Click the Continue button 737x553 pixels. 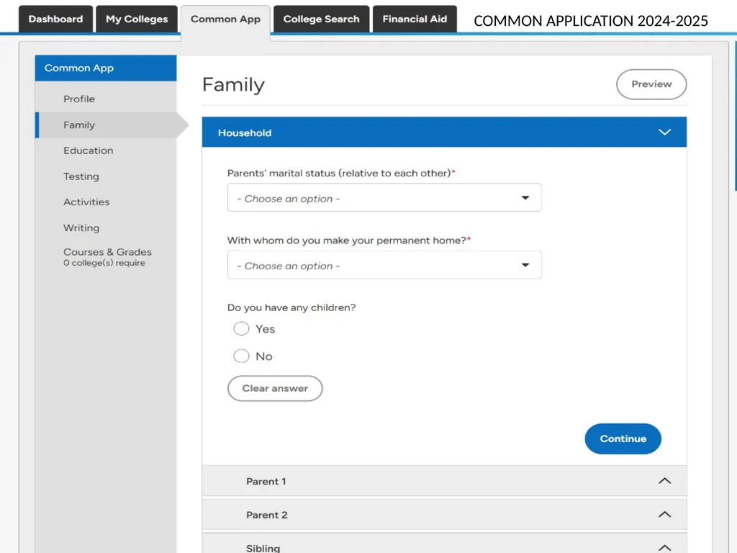click(623, 439)
